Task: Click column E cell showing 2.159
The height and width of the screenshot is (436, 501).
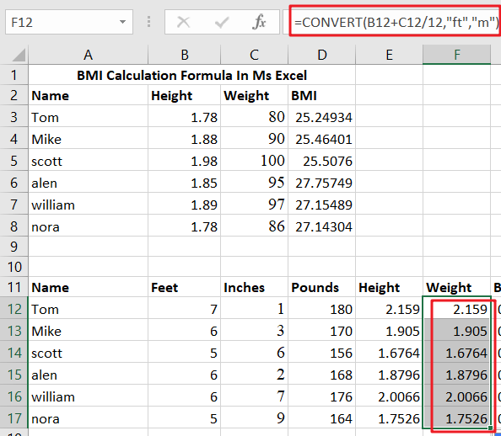Action: [389, 309]
